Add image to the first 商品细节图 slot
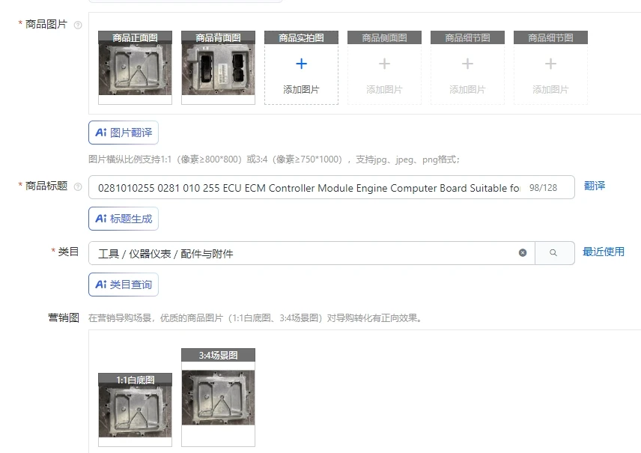Screen dimensions: 641x453 click(467, 68)
